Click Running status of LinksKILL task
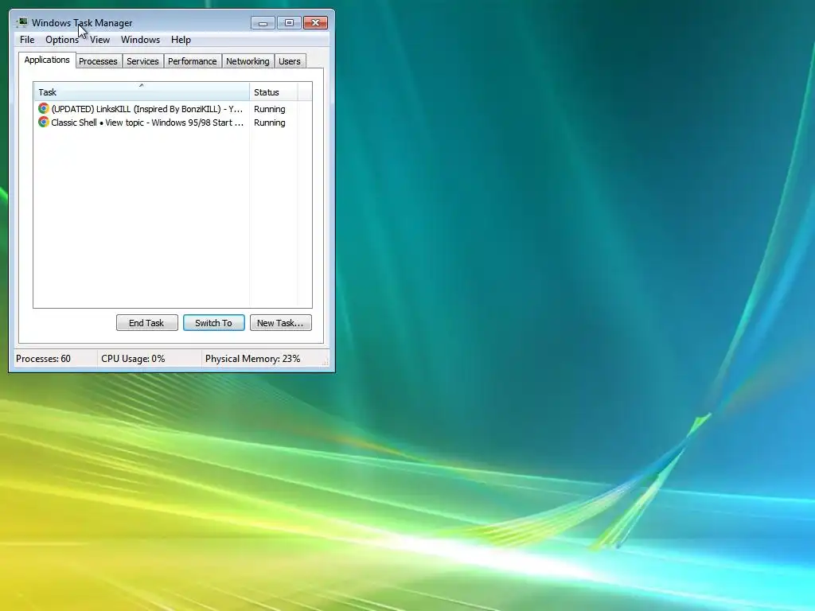815x611 pixels. pos(269,108)
